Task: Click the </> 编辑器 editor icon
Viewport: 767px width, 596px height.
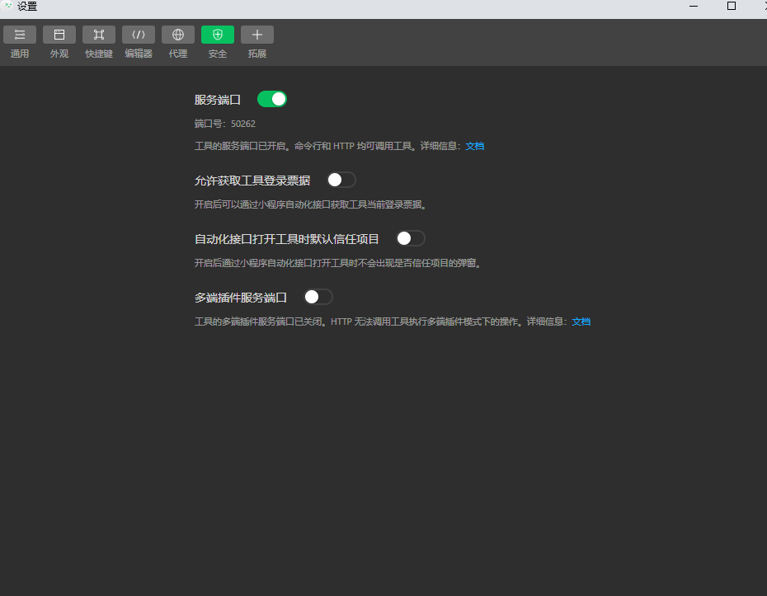Action: pos(138,35)
